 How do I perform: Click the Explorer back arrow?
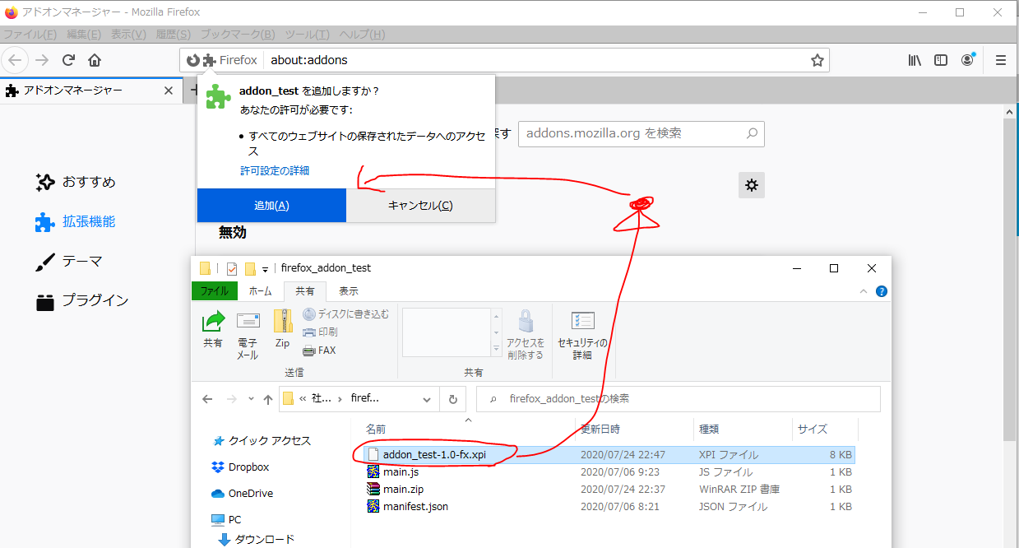208,399
